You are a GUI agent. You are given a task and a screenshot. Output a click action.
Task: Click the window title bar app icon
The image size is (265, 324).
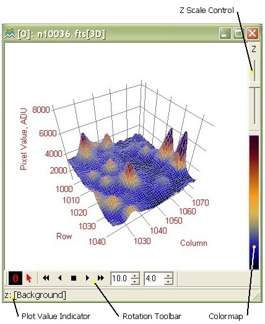point(10,33)
